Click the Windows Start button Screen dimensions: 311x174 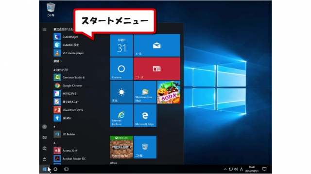[44, 169]
